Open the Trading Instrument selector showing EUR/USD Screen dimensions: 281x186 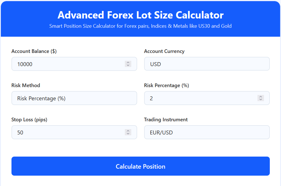pyautogui.click(x=207, y=132)
